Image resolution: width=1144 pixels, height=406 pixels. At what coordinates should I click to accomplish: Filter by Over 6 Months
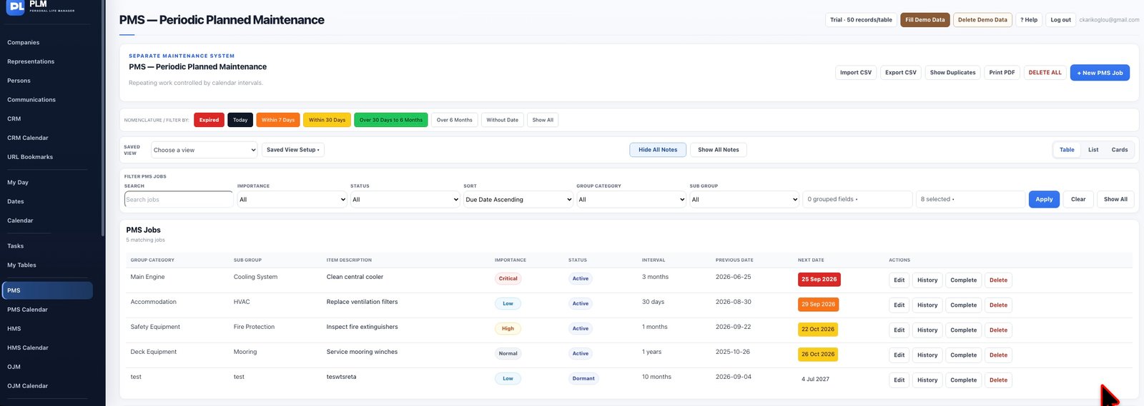454,120
